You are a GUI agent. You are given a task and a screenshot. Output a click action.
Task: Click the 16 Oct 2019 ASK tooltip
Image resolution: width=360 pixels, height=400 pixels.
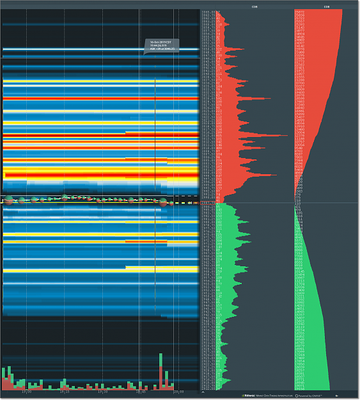click(162, 46)
